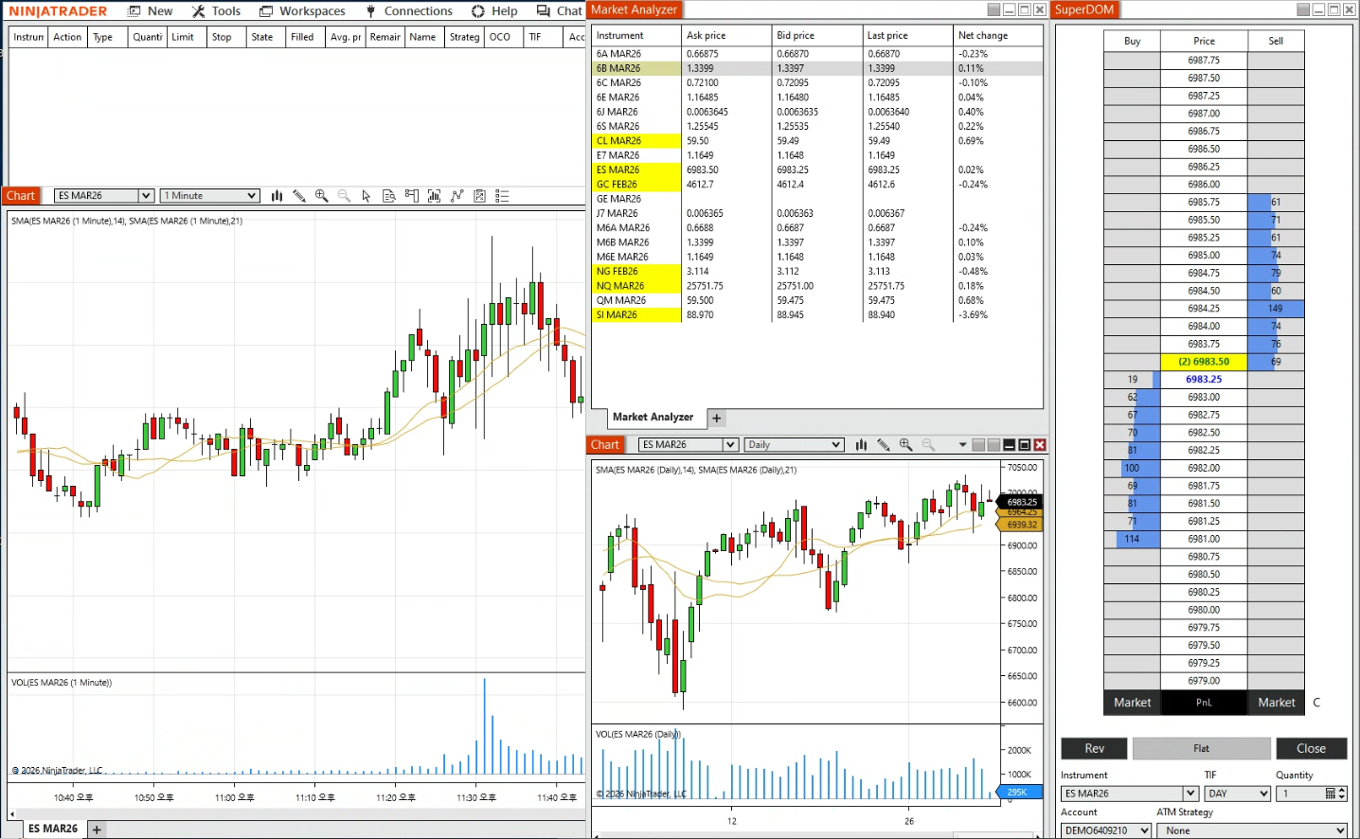Expand the Daily chart toolbar overflow arrow
Screen dimensions: 1360x839
click(x=962, y=445)
